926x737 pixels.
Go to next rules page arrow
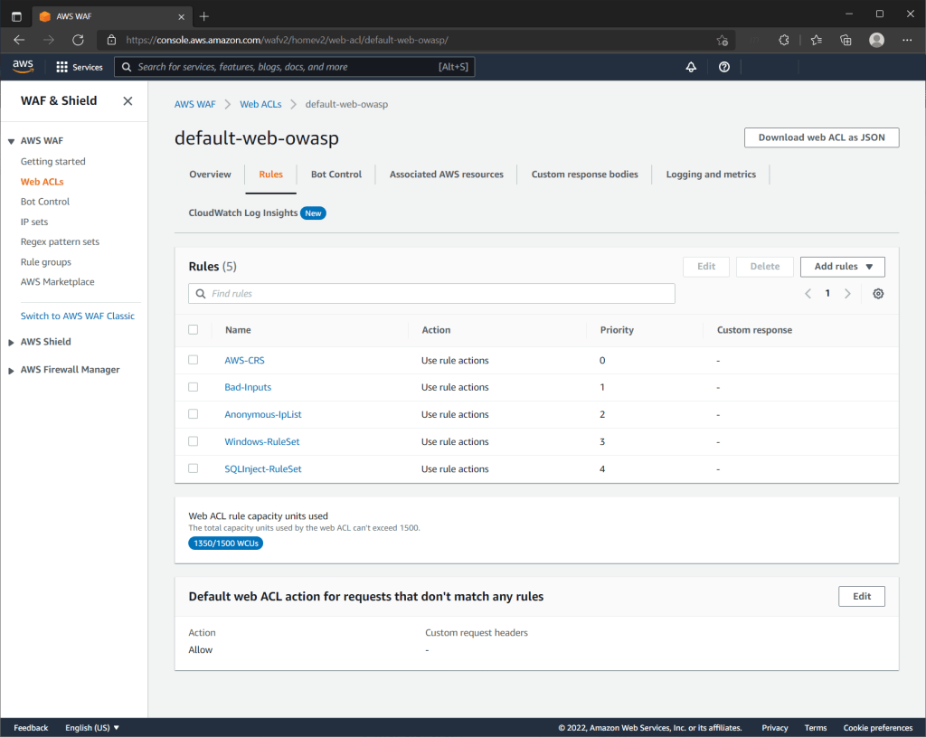[847, 294]
